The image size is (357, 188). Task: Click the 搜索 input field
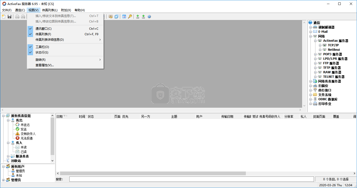(x=192, y=179)
